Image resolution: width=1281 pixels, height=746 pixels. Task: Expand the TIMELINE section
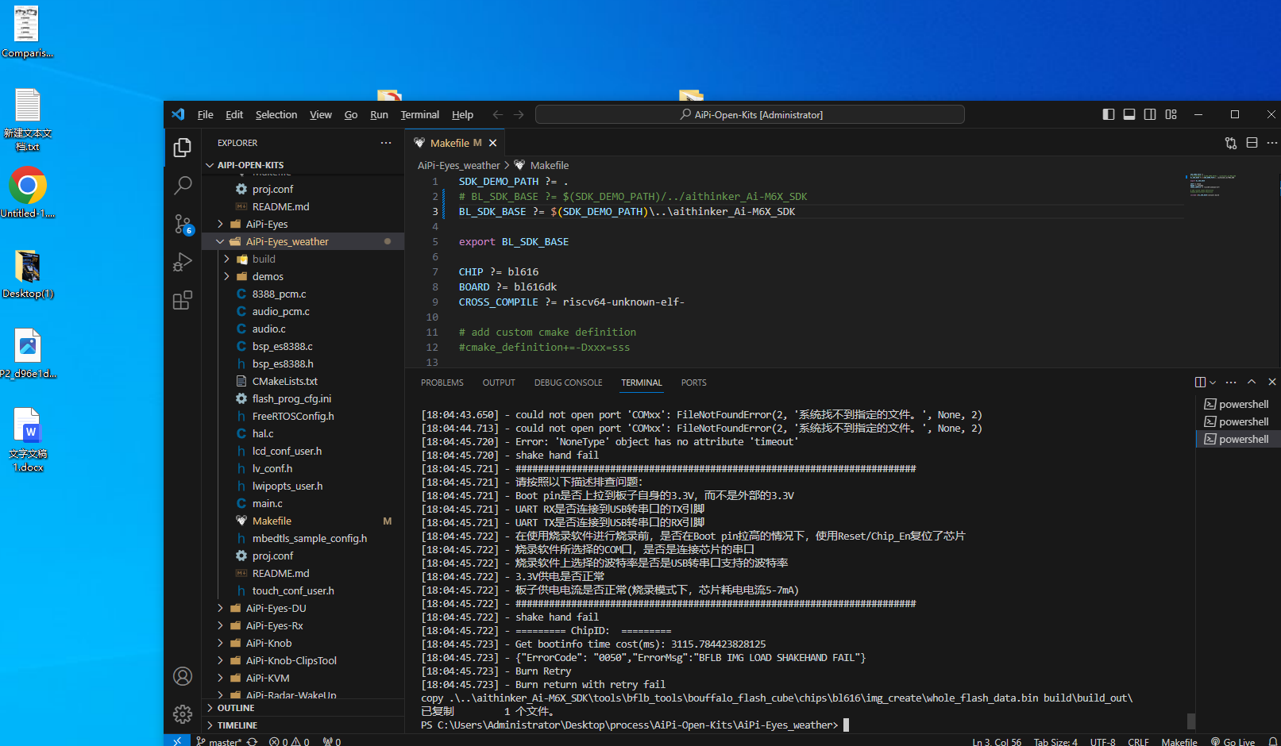pos(303,725)
